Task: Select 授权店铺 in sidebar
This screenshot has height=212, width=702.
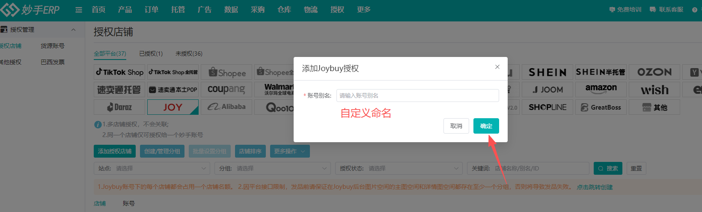Action: tap(10, 46)
